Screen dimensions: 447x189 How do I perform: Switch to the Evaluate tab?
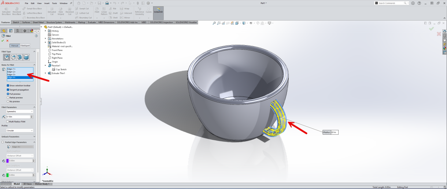coord(92,22)
